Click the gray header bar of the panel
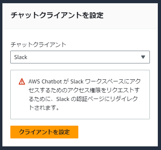161x150 pixels. click(80, 16)
